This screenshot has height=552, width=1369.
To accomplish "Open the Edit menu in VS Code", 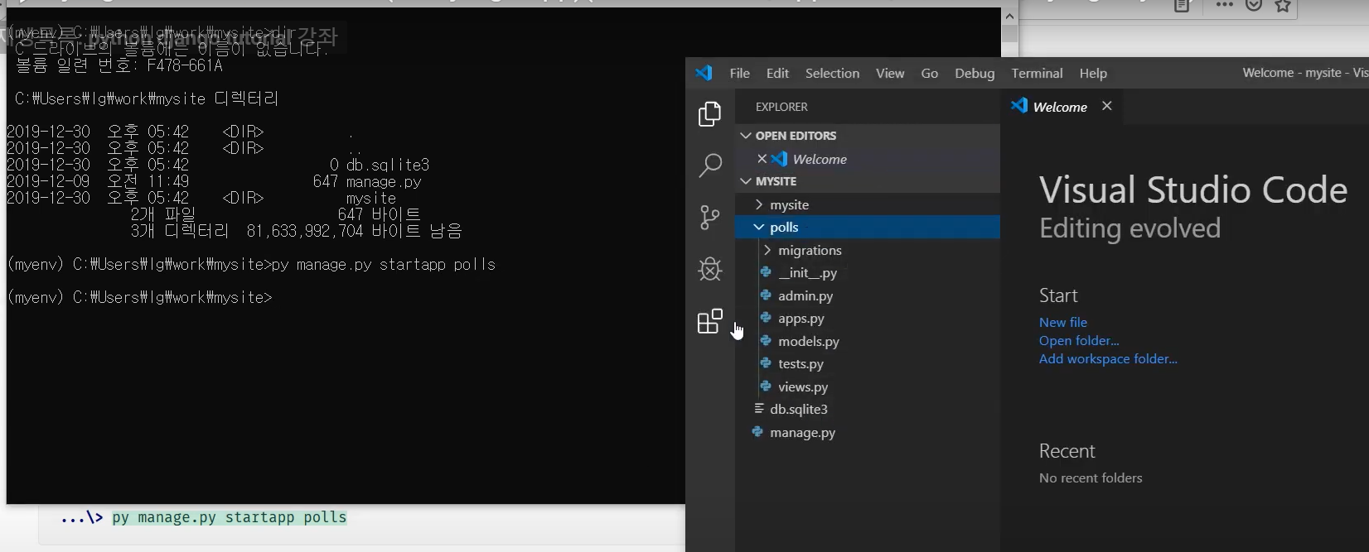I will tap(777, 73).
